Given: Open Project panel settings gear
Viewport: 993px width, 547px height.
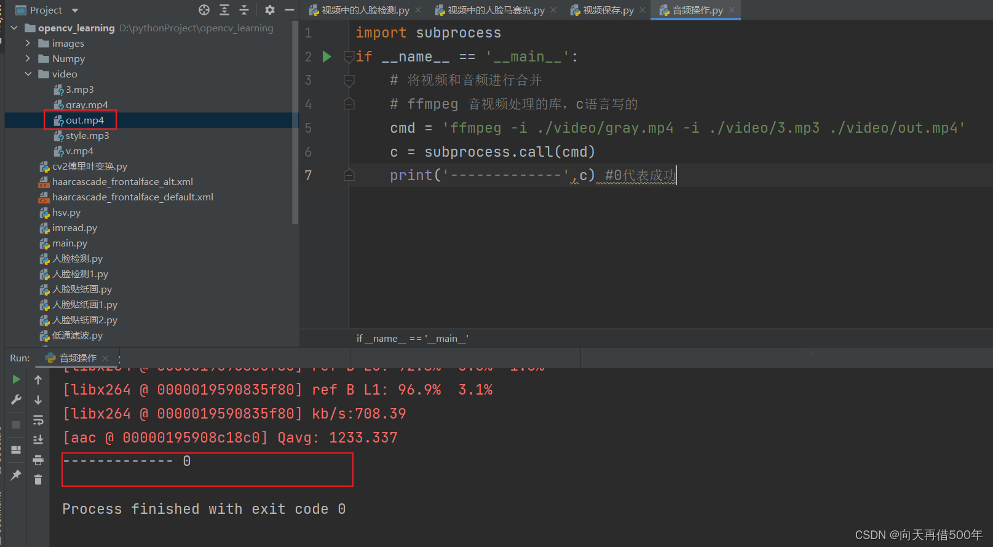Looking at the screenshot, I should [269, 10].
